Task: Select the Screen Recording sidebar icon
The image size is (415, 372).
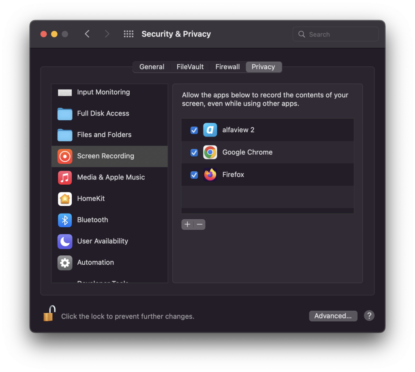Action: pos(65,156)
